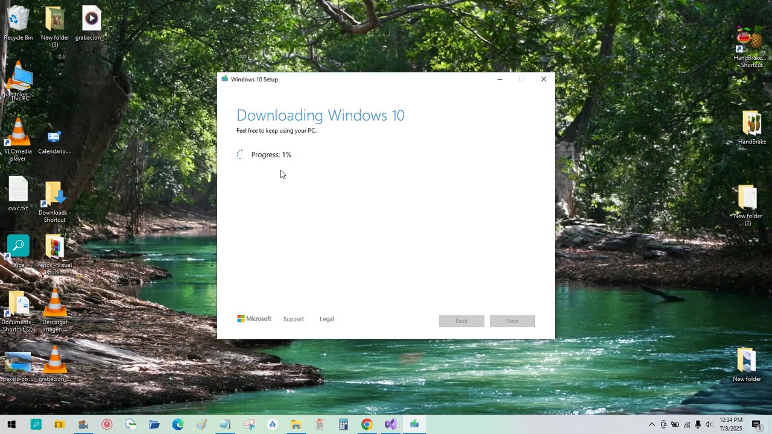Close the Windows 10 Setup window
This screenshot has width=772, height=434.
(543, 79)
